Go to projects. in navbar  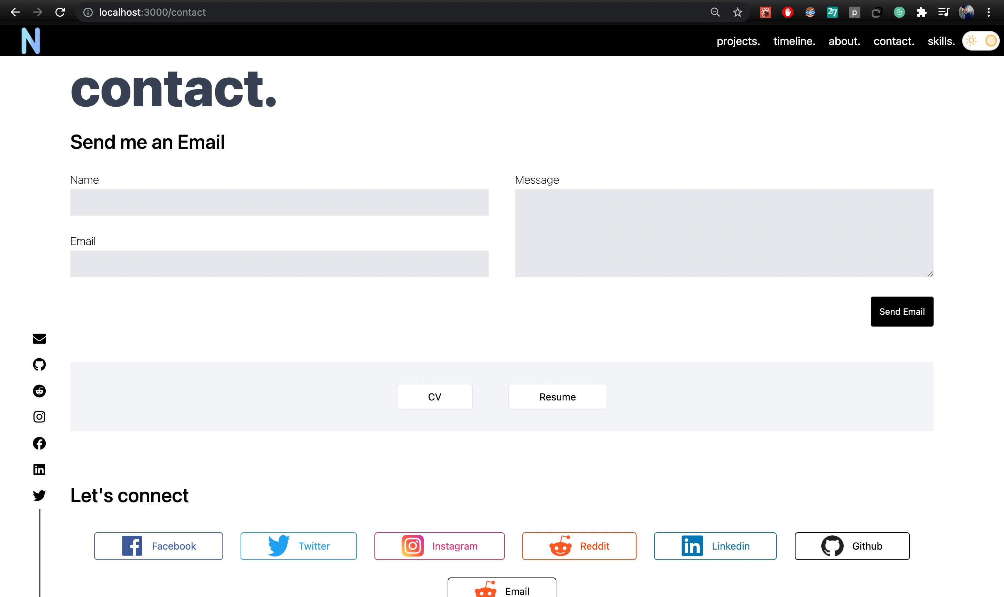tap(738, 41)
